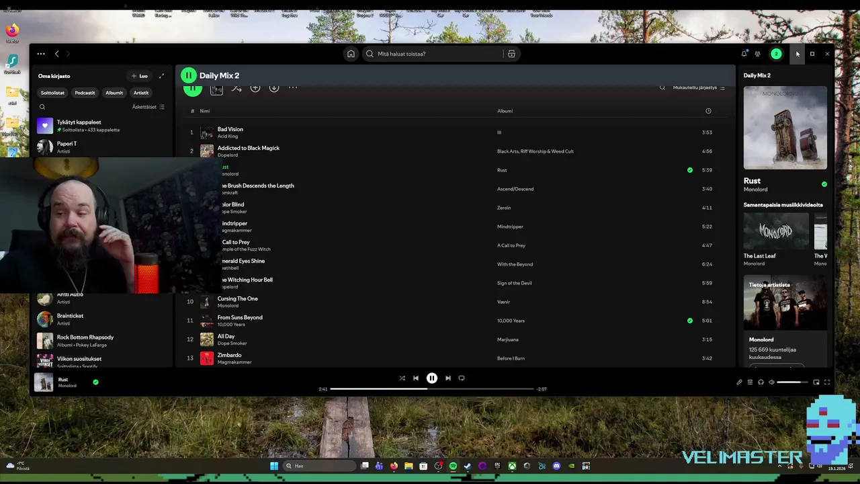Open connect-to-device headphones icon
860x484 pixels.
[761, 382]
